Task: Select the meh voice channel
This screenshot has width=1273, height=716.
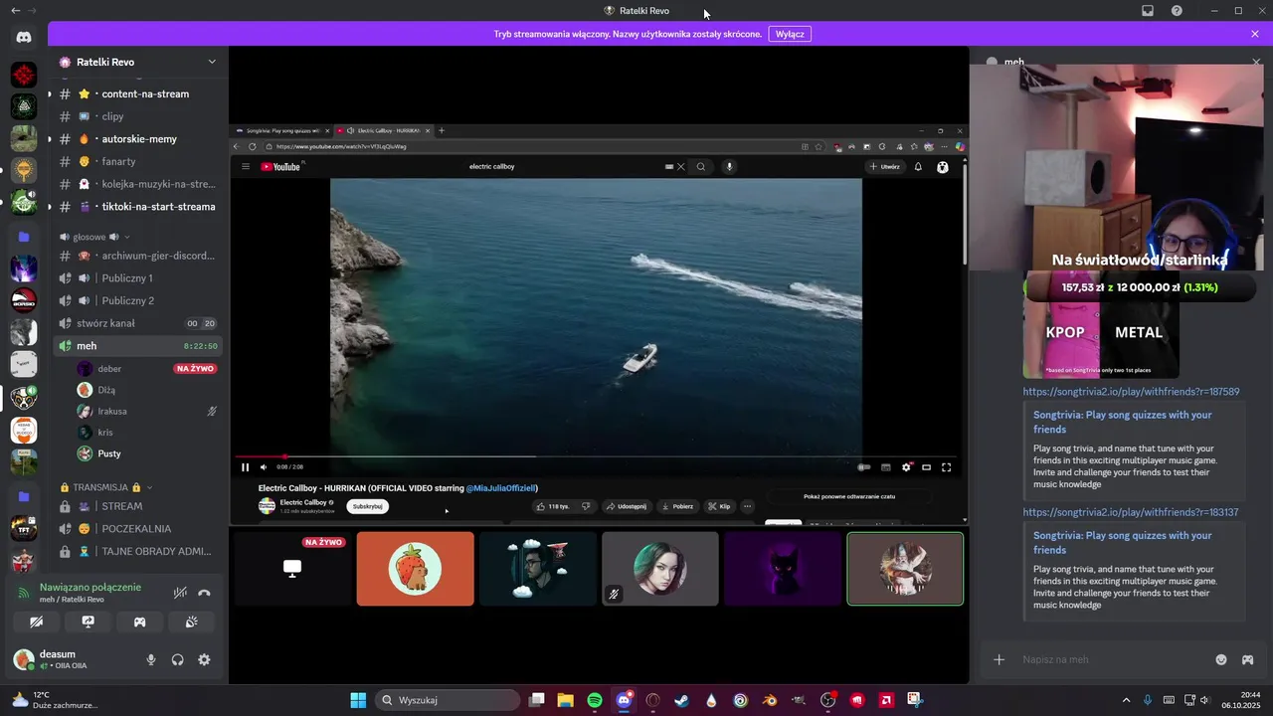Action: pos(137,346)
